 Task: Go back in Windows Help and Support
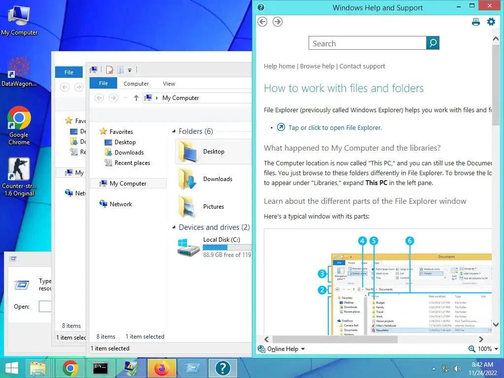pyautogui.click(x=262, y=22)
